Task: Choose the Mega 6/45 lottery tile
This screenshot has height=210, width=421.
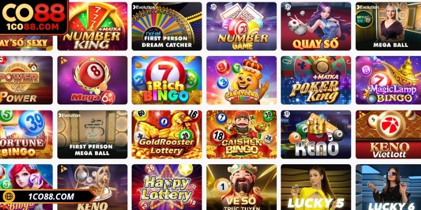Action: tap(93, 80)
